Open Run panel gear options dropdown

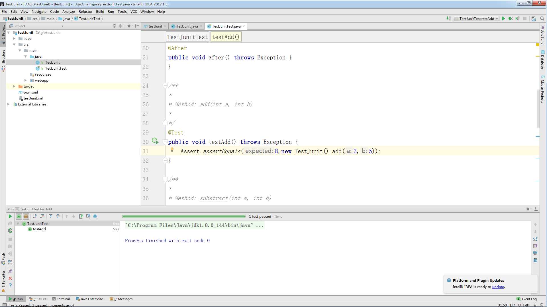(x=528, y=209)
